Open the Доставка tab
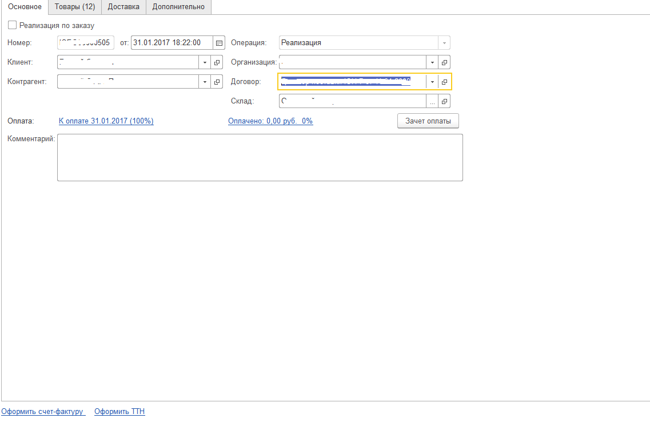This screenshot has height=422, width=650. click(123, 7)
